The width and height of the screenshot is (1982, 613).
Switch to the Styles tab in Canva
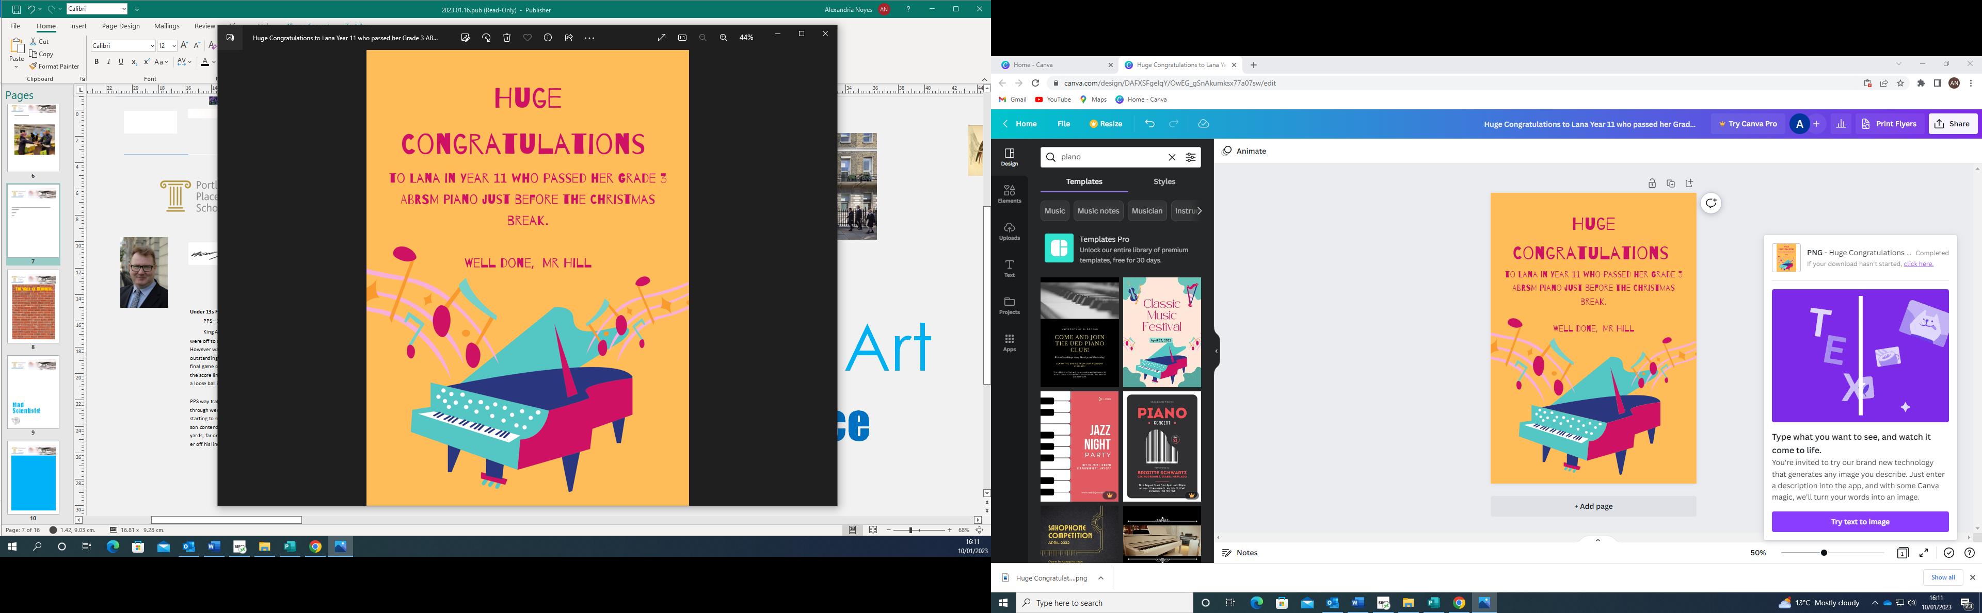pos(1164,182)
